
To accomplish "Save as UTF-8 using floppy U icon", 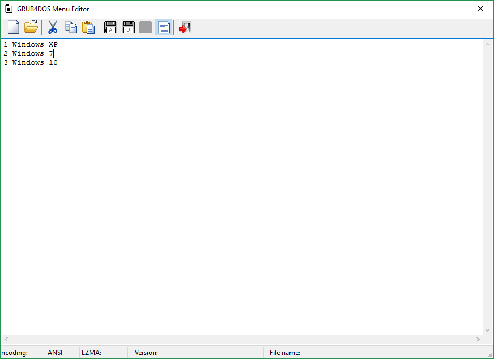I will tap(128, 27).
